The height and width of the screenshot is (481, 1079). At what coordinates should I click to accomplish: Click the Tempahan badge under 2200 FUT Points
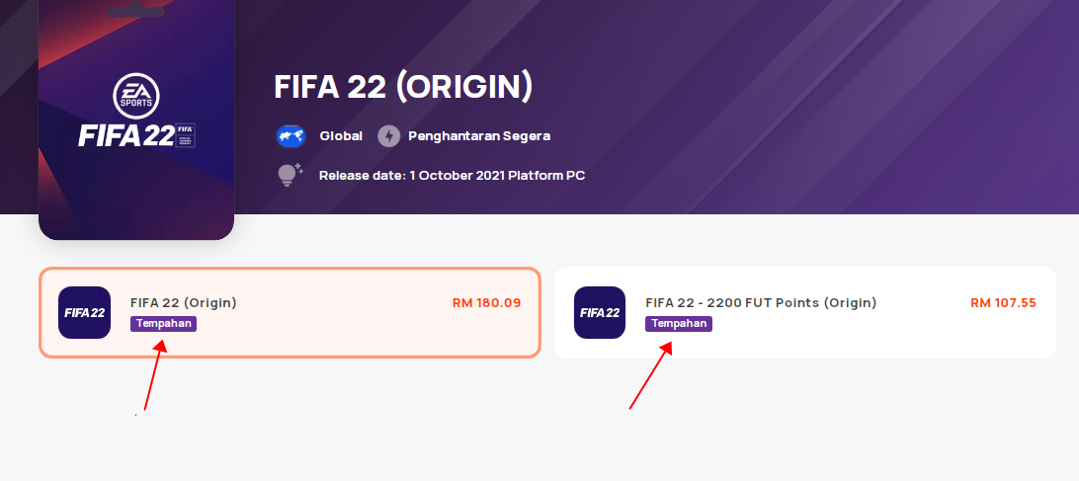click(x=679, y=323)
